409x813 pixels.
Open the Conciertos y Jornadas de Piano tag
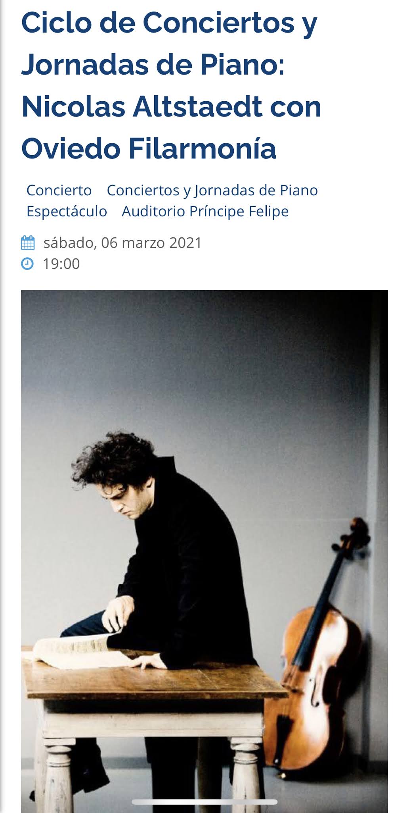pos(212,190)
